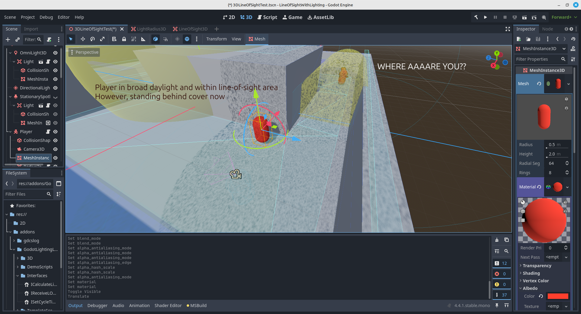Toggle snap mode in 3D toolbar
Screen dimensions: 581x314
click(165, 39)
